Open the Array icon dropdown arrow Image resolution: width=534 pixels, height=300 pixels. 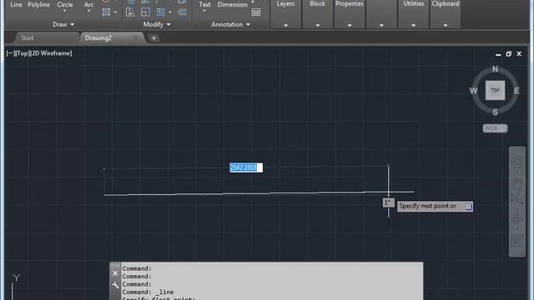tap(170, 12)
